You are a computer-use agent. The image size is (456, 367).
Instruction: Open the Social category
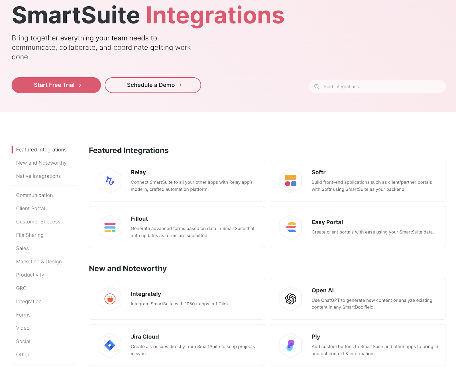click(x=23, y=341)
